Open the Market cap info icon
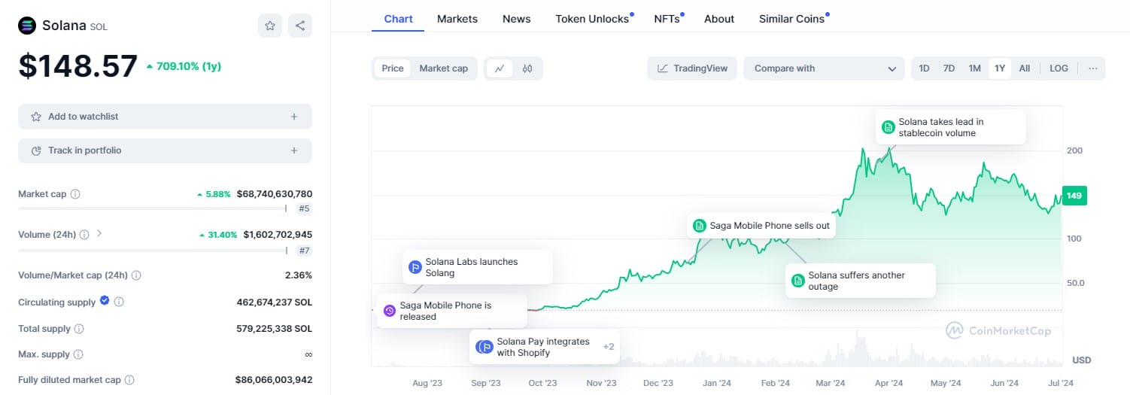 [x=75, y=194]
